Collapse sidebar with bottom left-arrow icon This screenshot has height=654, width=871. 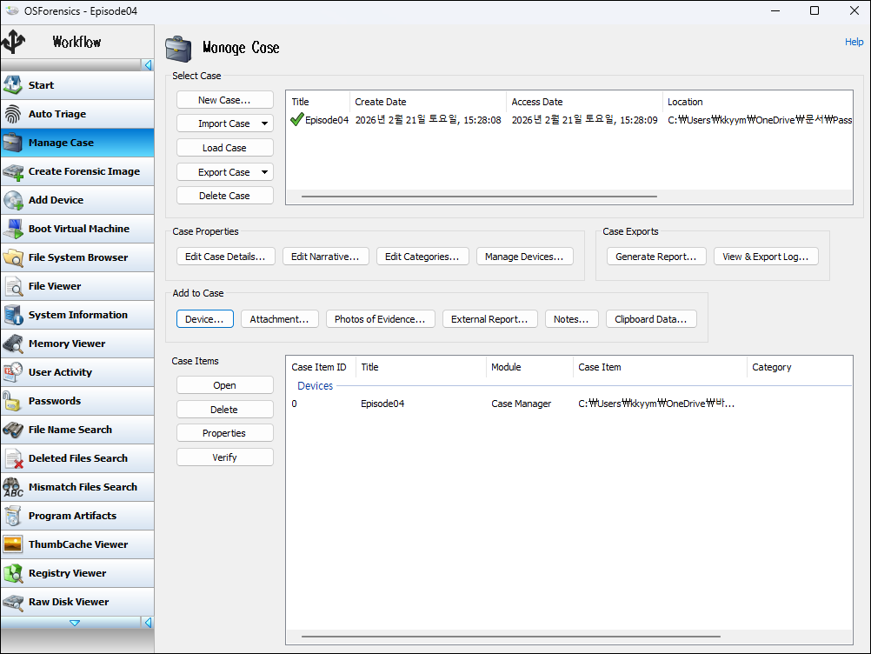pos(148,623)
